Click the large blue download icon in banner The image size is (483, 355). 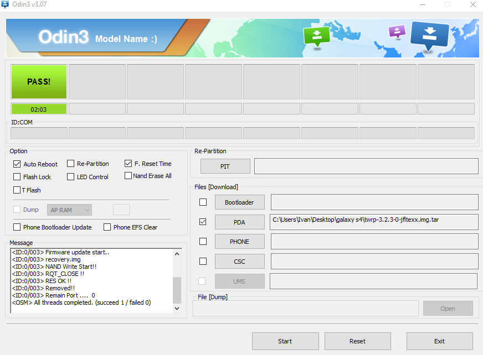tap(429, 35)
